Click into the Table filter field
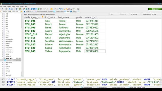The image size is (162, 91). tap(15, 12)
